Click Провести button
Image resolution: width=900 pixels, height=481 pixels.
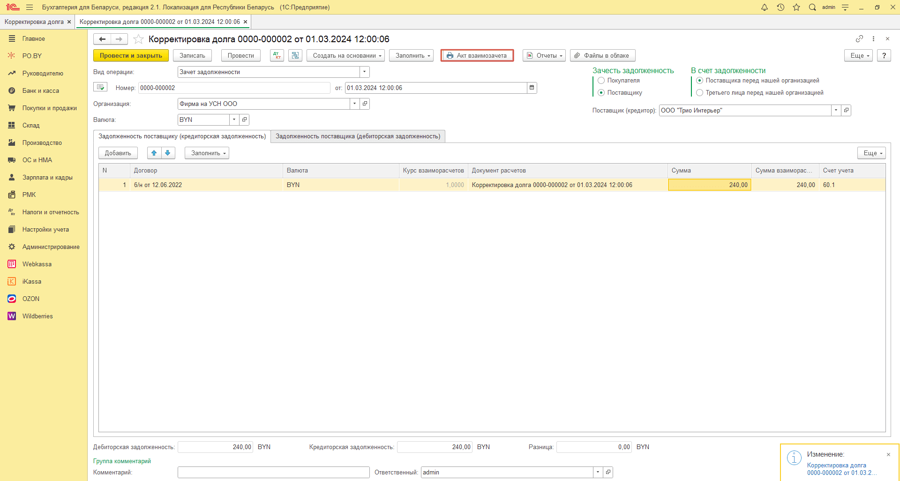coord(240,55)
